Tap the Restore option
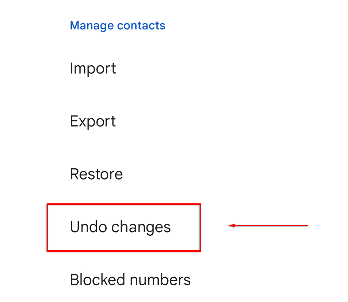Screen dimensions: 348x302 pyautogui.click(x=96, y=174)
